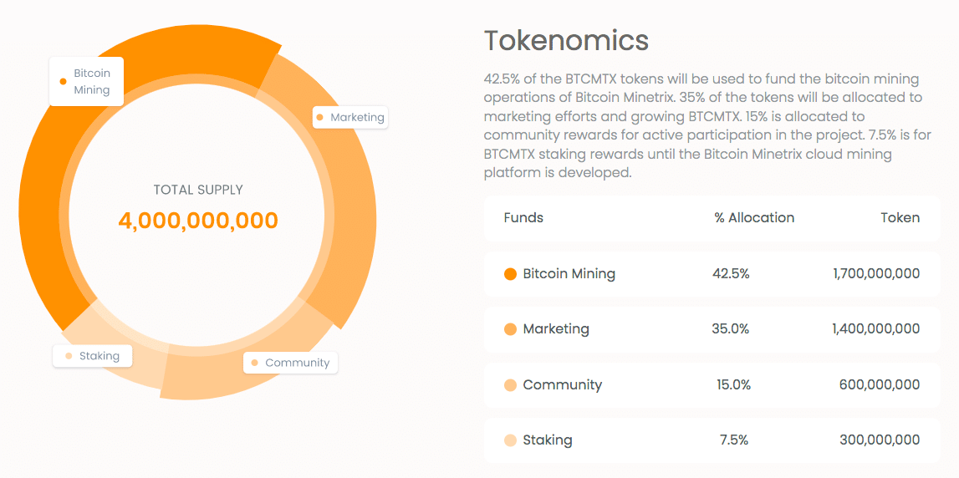Click the Staking chart label
959x478 pixels.
point(92,356)
